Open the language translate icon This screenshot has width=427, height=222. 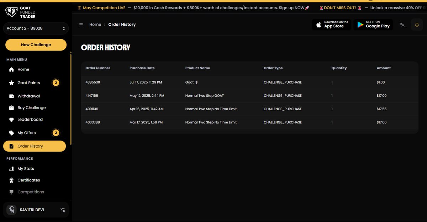(402, 25)
